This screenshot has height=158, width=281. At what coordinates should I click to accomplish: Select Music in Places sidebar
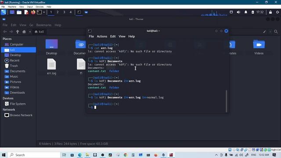[x=14, y=77]
